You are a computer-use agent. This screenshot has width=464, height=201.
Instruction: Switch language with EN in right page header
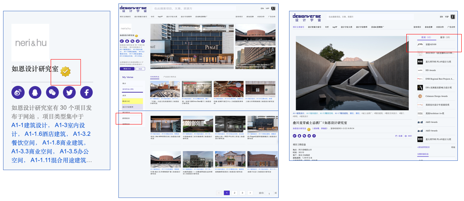(x=441, y=17)
